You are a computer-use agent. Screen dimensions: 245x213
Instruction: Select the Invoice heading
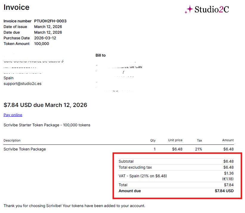(x=16, y=7)
